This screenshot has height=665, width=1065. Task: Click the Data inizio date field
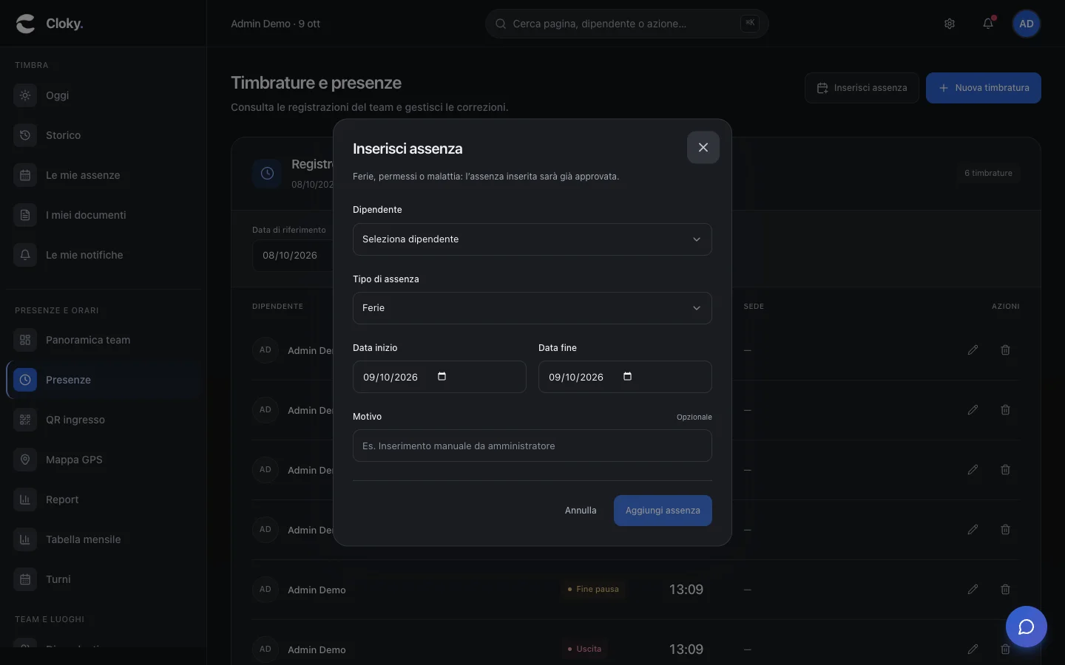(439, 377)
